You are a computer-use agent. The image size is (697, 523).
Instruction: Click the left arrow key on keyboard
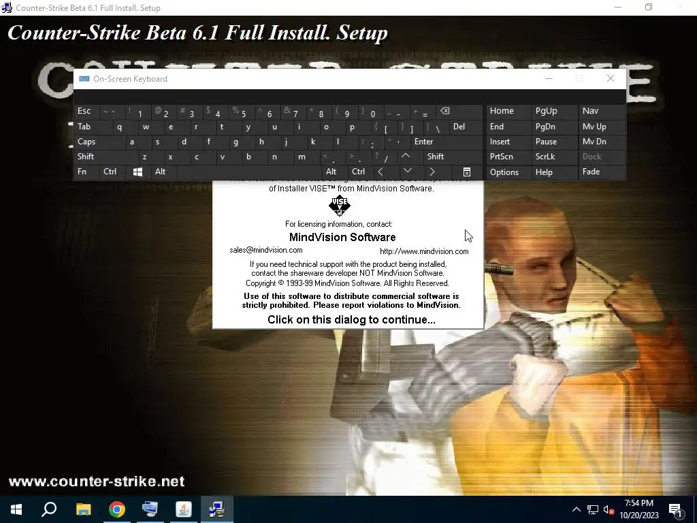(x=380, y=172)
